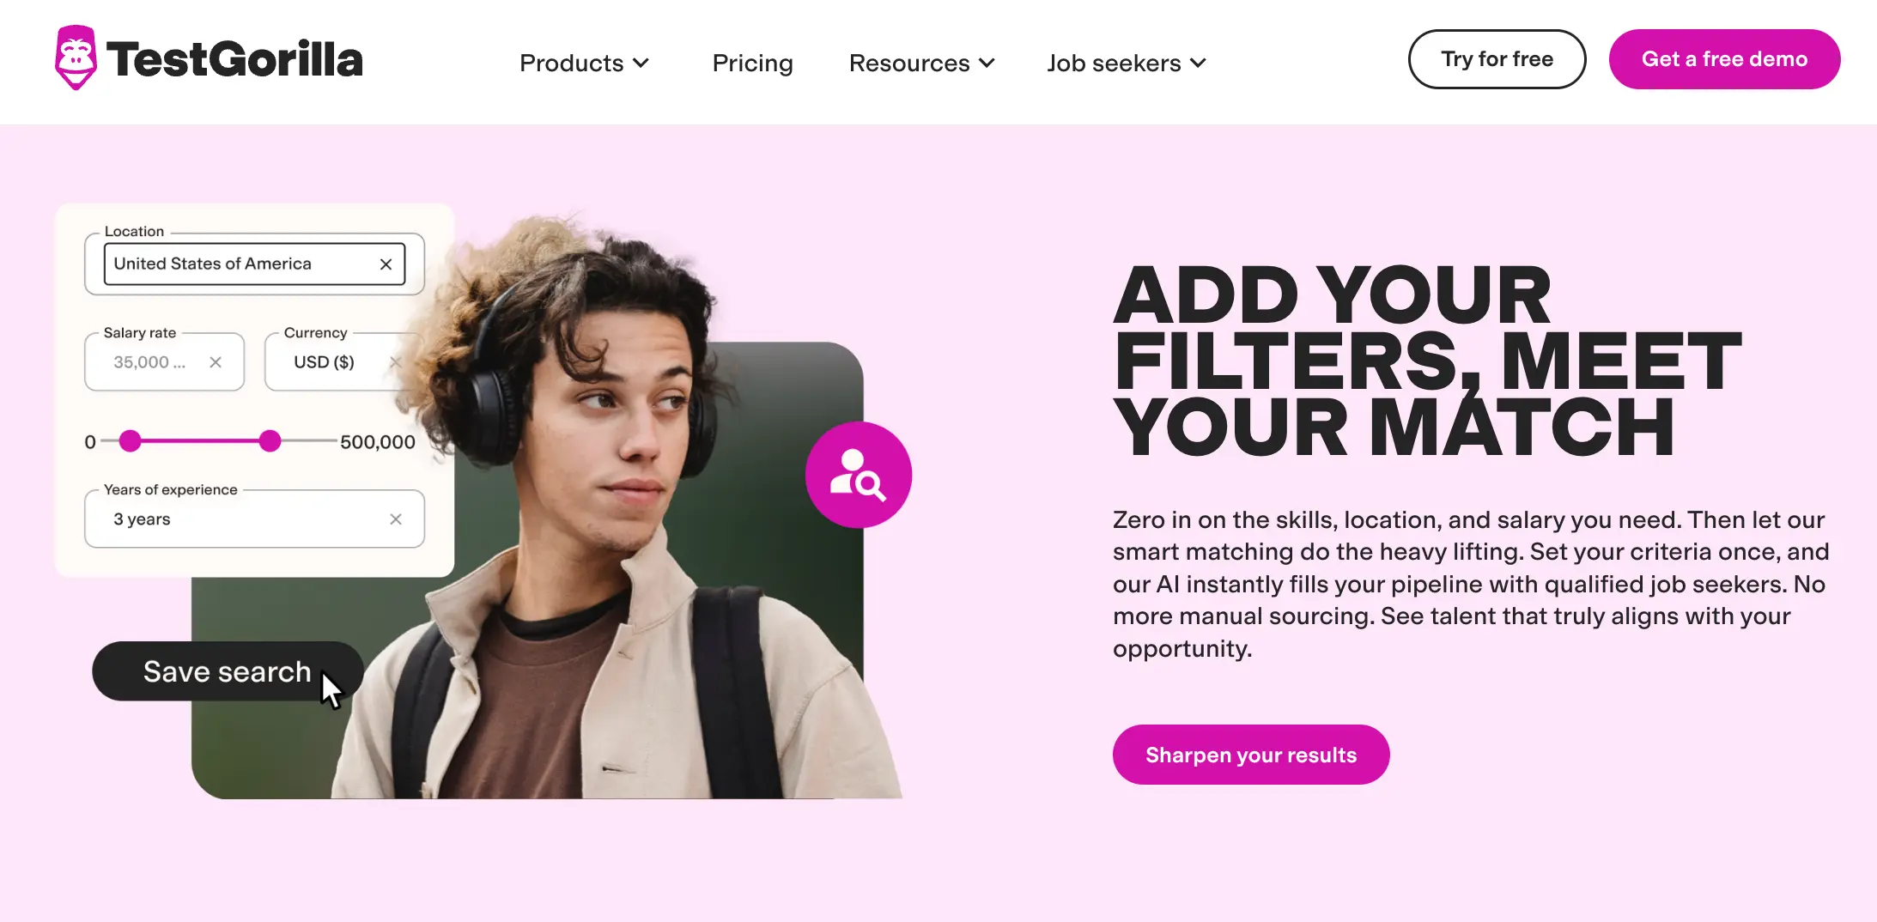
Task: Click the Salary rate input field
Action: click(x=150, y=361)
